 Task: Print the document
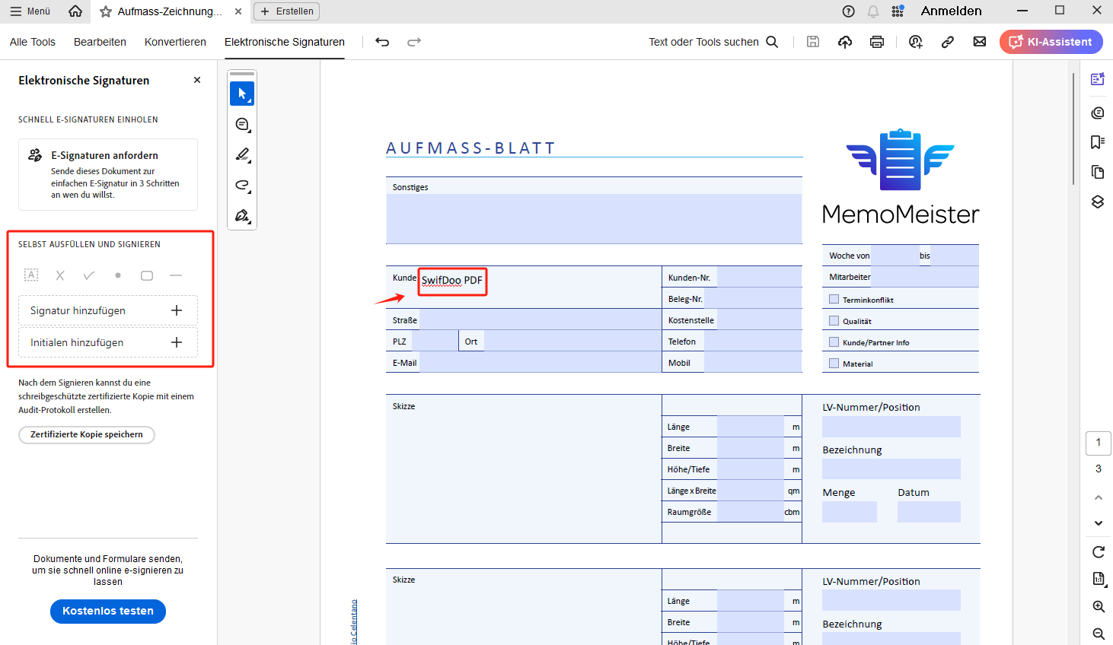tap(877, 42)
